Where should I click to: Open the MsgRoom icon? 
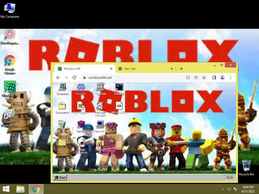click(x=100, y=89)
